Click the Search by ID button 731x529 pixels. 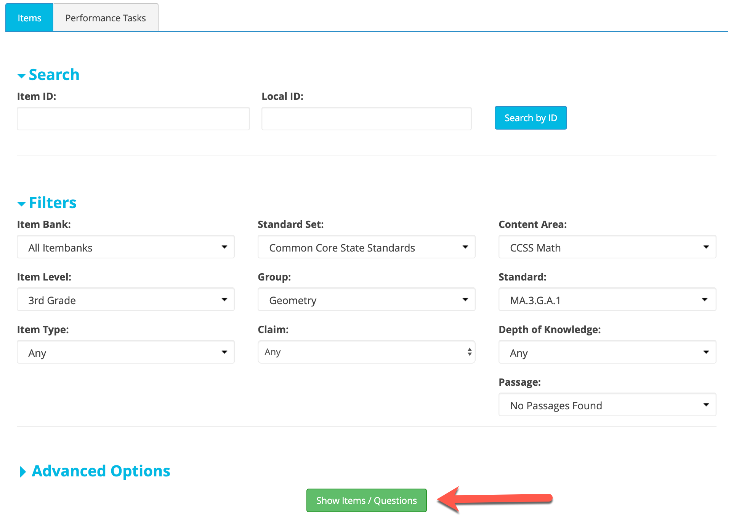click(x=531, y=118)
